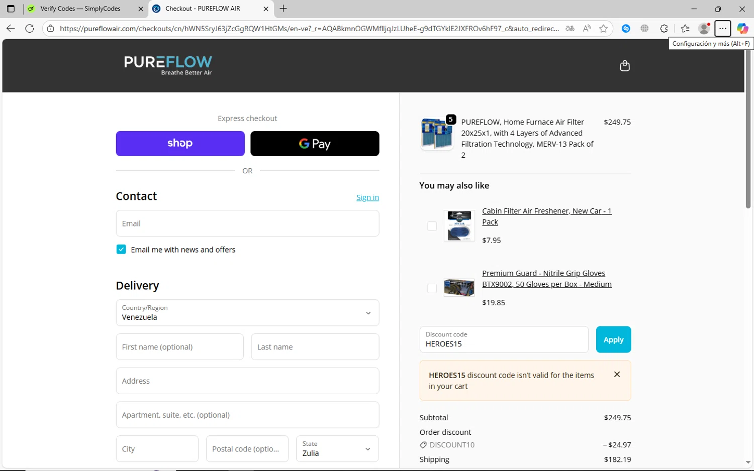The image size is (754, 471).
Task: Open the favorites list icon
Action: pos(685,29)
